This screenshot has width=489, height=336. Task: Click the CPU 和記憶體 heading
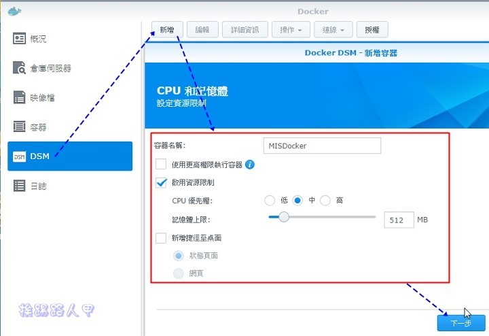pos(192,91)
